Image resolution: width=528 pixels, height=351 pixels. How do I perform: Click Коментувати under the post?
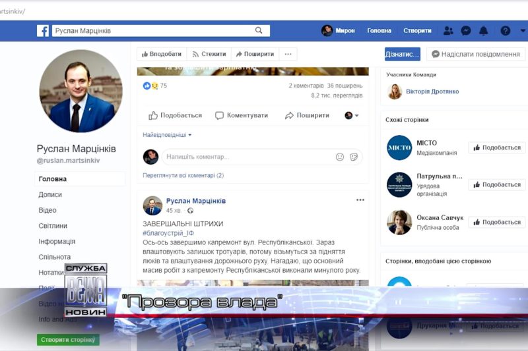pos(242,115)
